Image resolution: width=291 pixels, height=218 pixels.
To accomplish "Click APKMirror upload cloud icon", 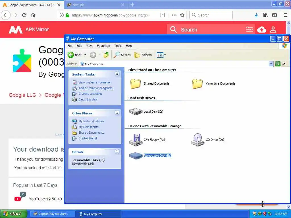I will [262, 30].
